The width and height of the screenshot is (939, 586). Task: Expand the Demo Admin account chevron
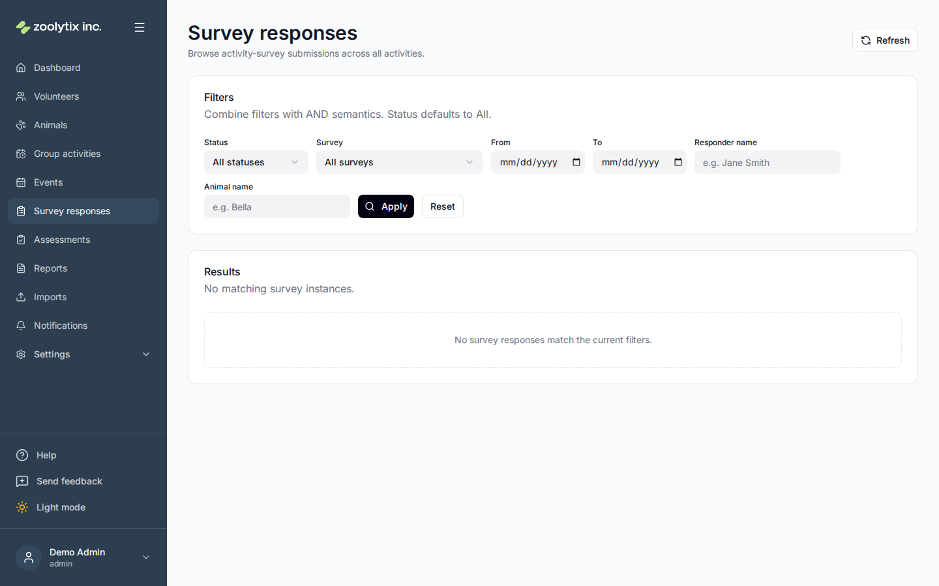(146, 557)
